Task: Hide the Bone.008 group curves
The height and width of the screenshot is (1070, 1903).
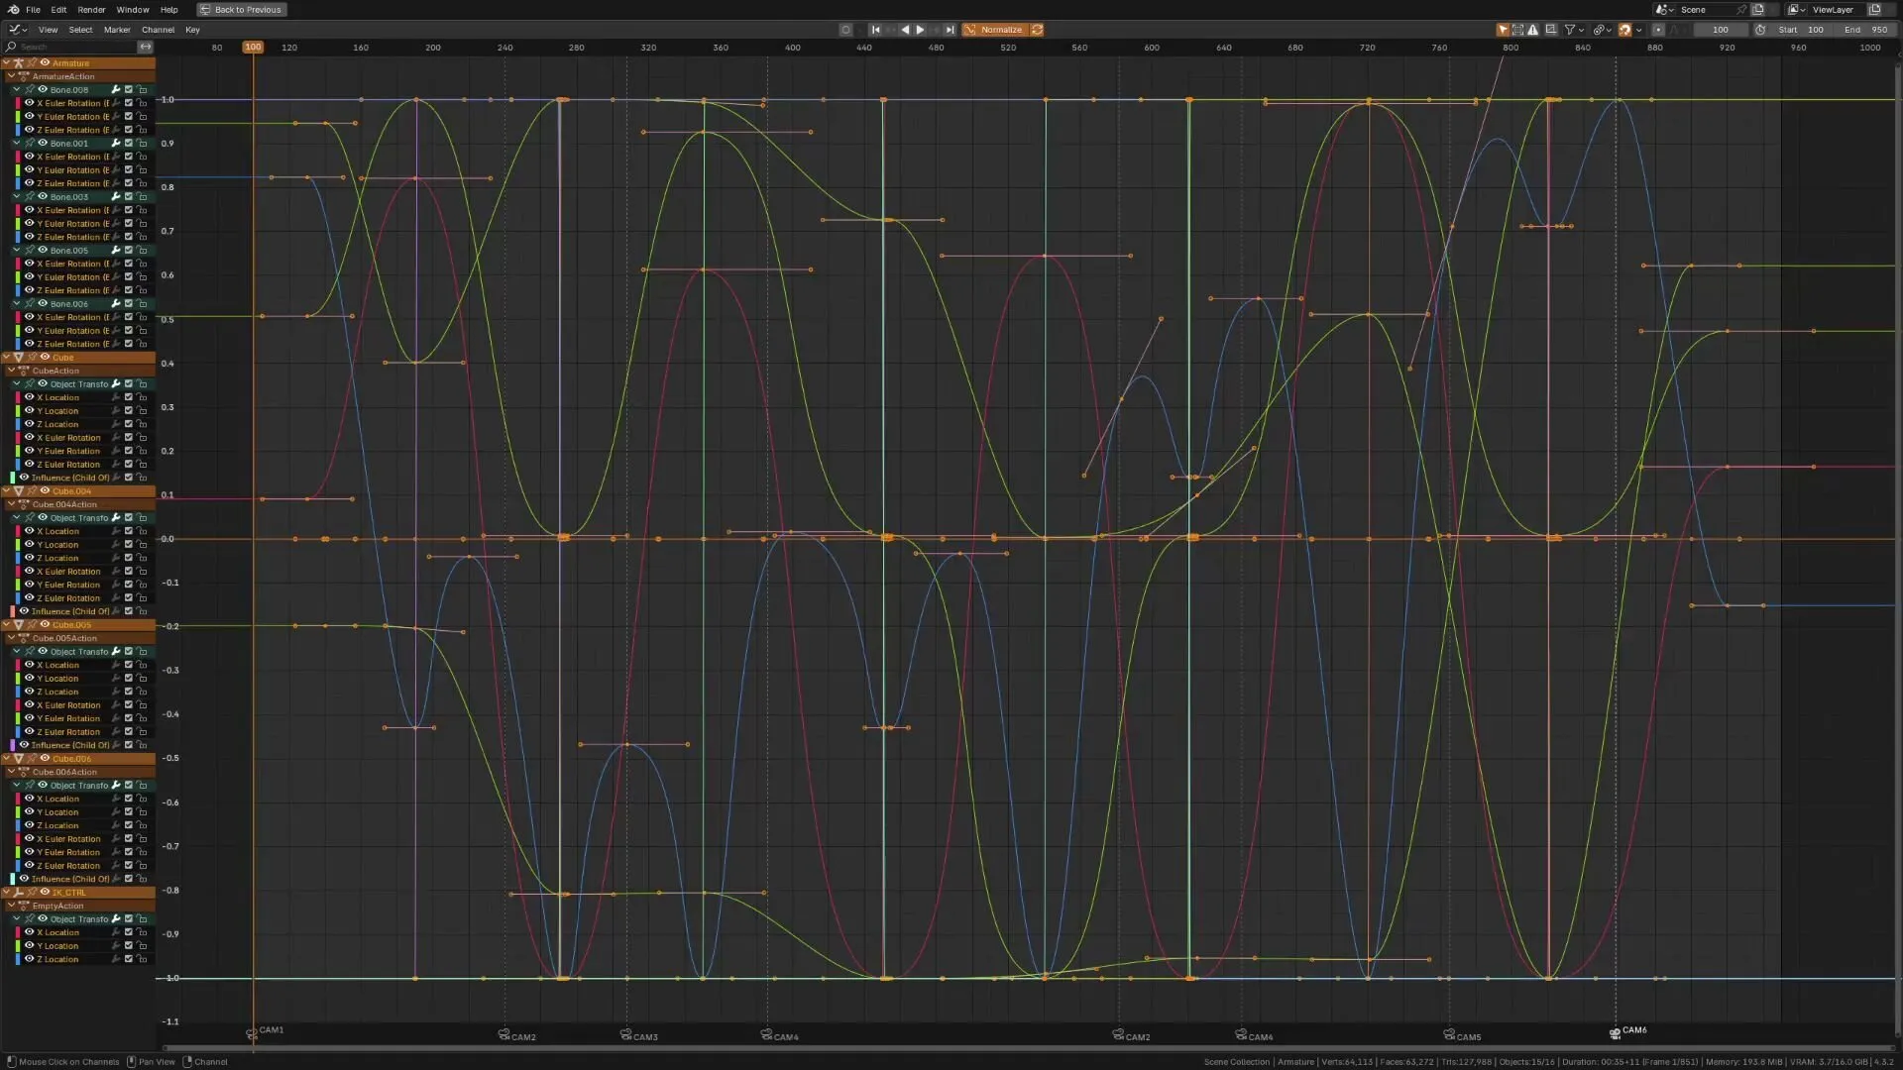Action: 43,89
